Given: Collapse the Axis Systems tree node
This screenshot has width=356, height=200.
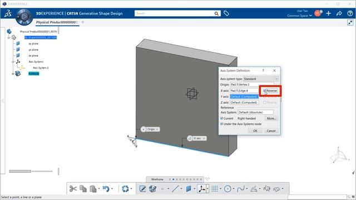Looking at the screenshot, I should 13,62.
